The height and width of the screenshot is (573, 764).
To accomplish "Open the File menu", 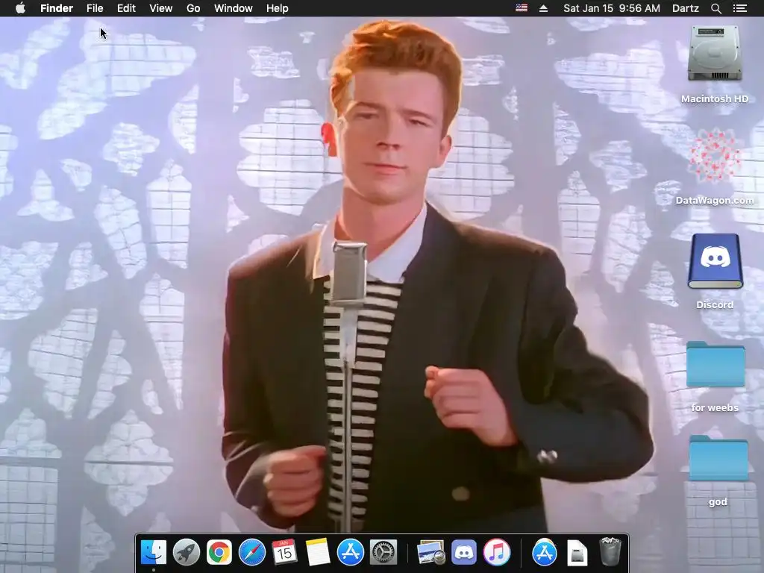I will tap(95, 8).
